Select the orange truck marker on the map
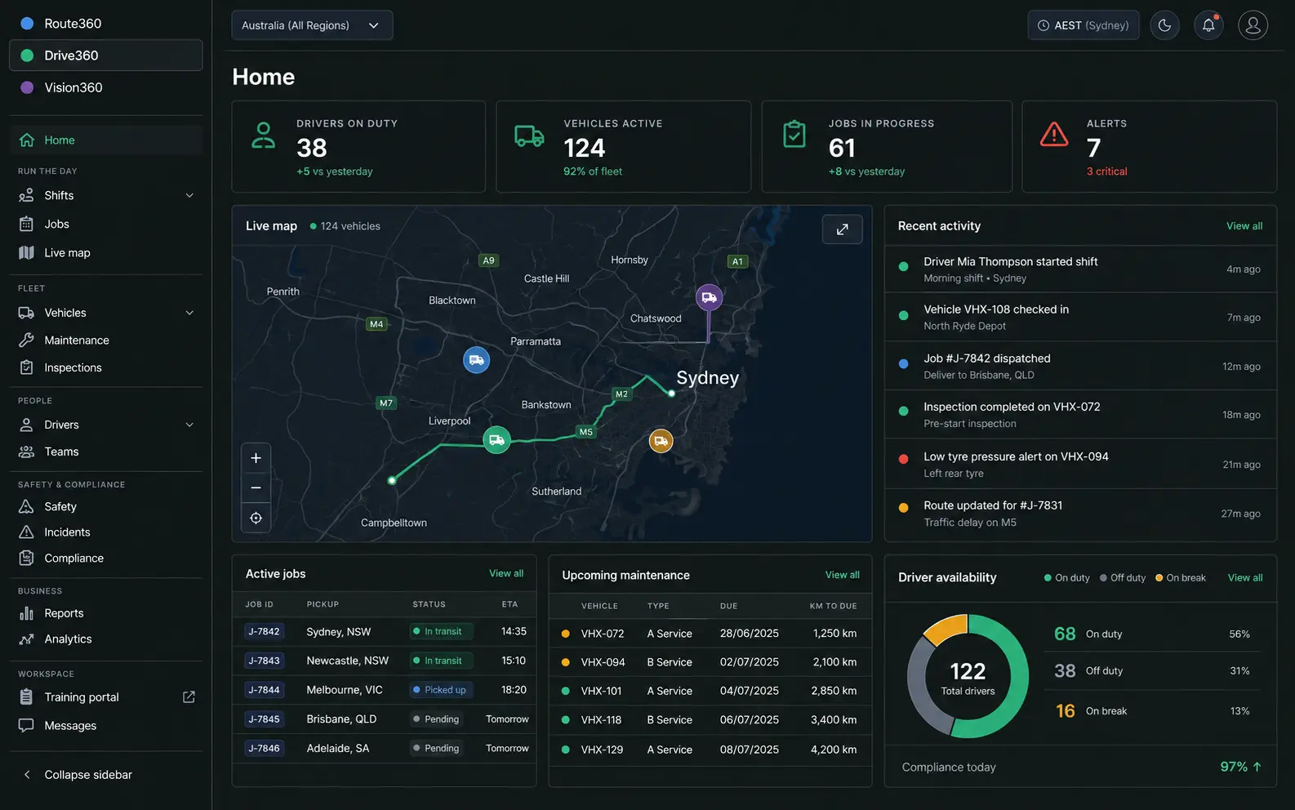The width and height of the screenshot is (1295, 810). coord(661,441)
